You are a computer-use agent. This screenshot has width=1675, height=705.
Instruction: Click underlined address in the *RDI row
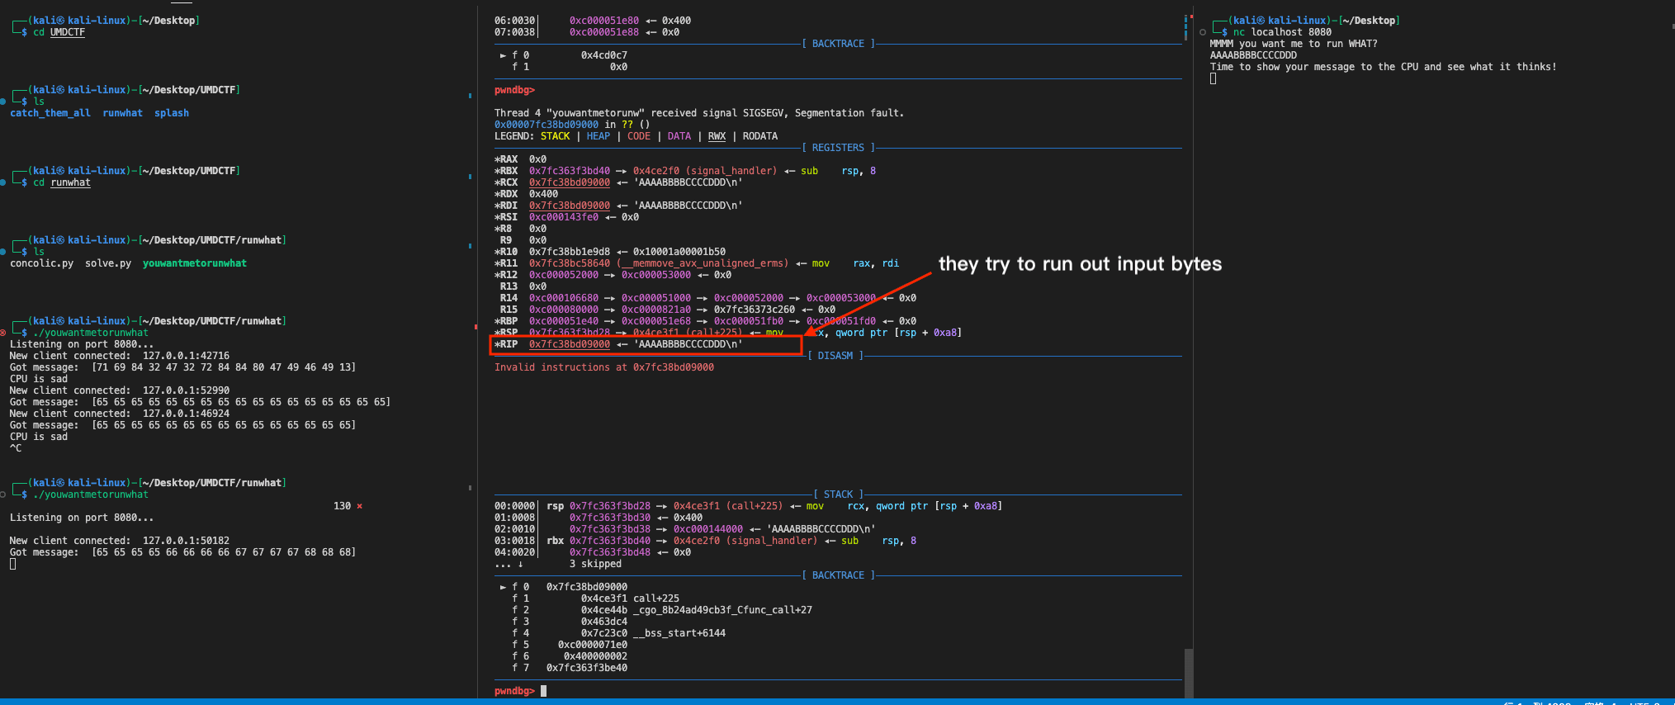pos(570,206)
